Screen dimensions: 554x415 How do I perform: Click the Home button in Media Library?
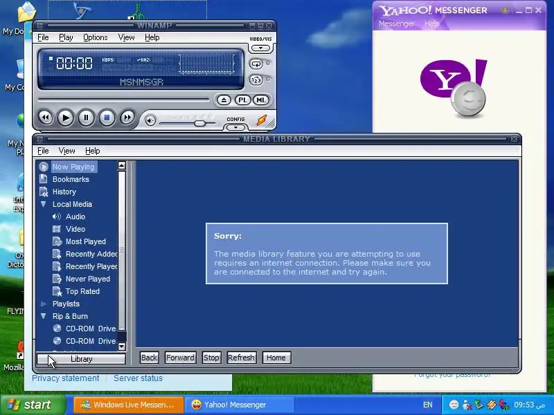tap(276, 358)
